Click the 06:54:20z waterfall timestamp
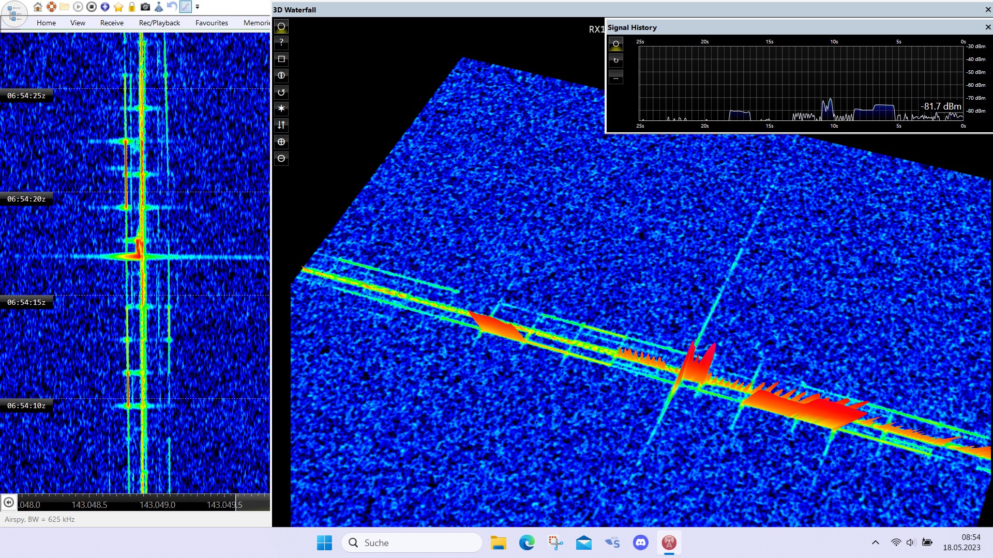The width and height of the screenshot is (993, 558). (26, 199)
